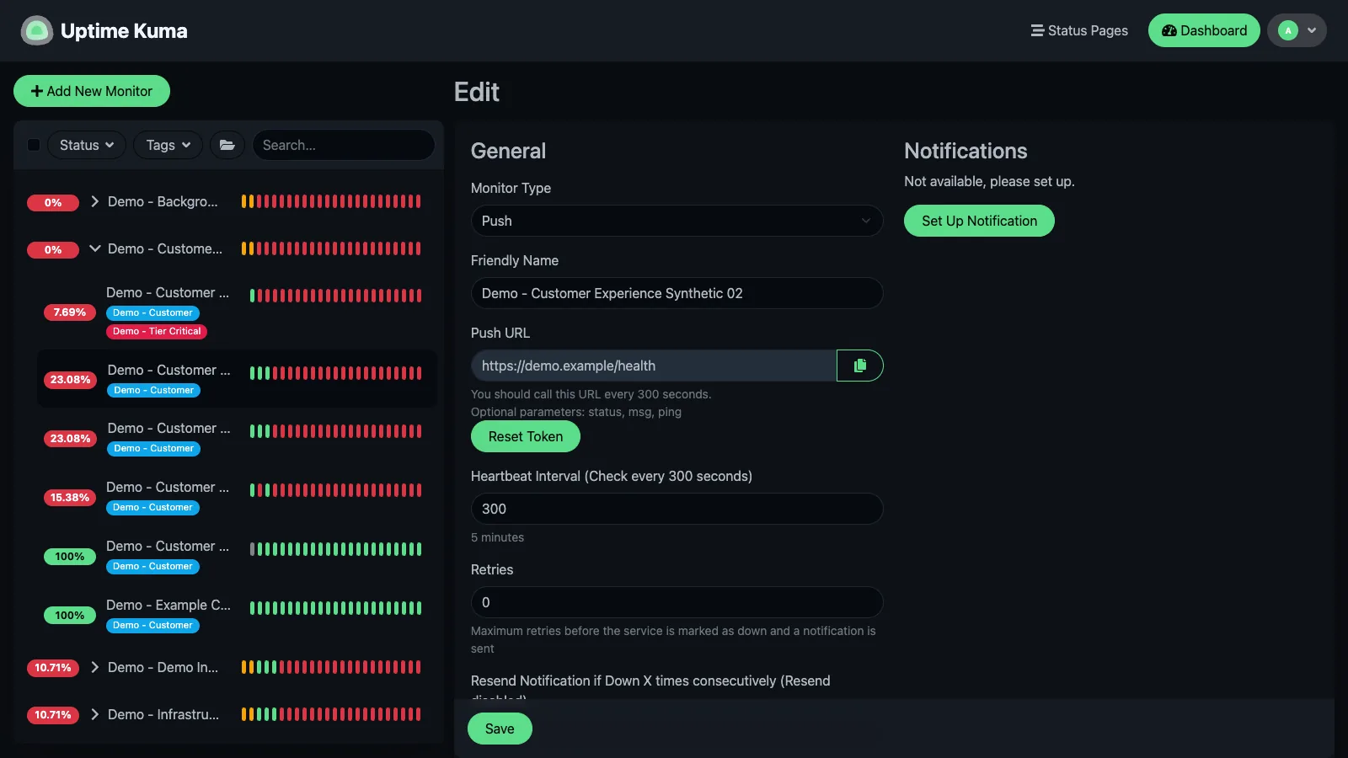Expand the Demo - Infrastru... group

point(95,714)
